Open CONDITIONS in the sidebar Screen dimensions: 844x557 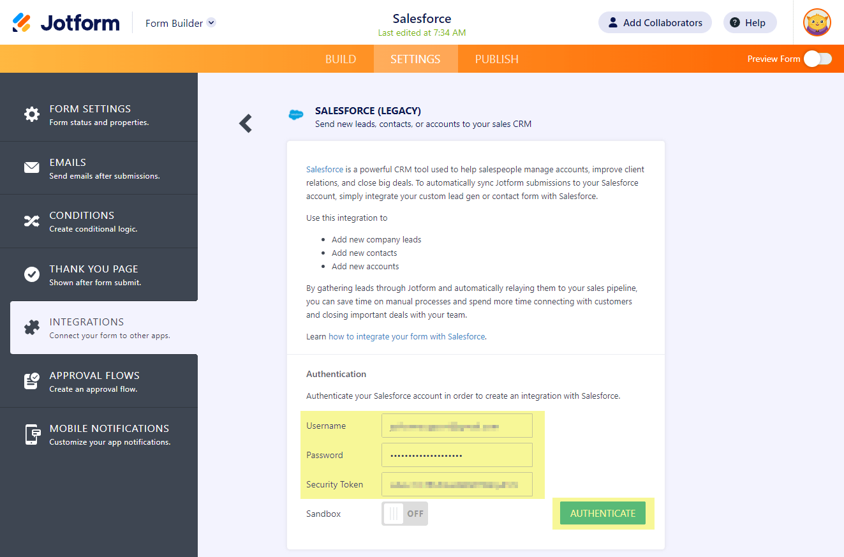click(99, 221)
